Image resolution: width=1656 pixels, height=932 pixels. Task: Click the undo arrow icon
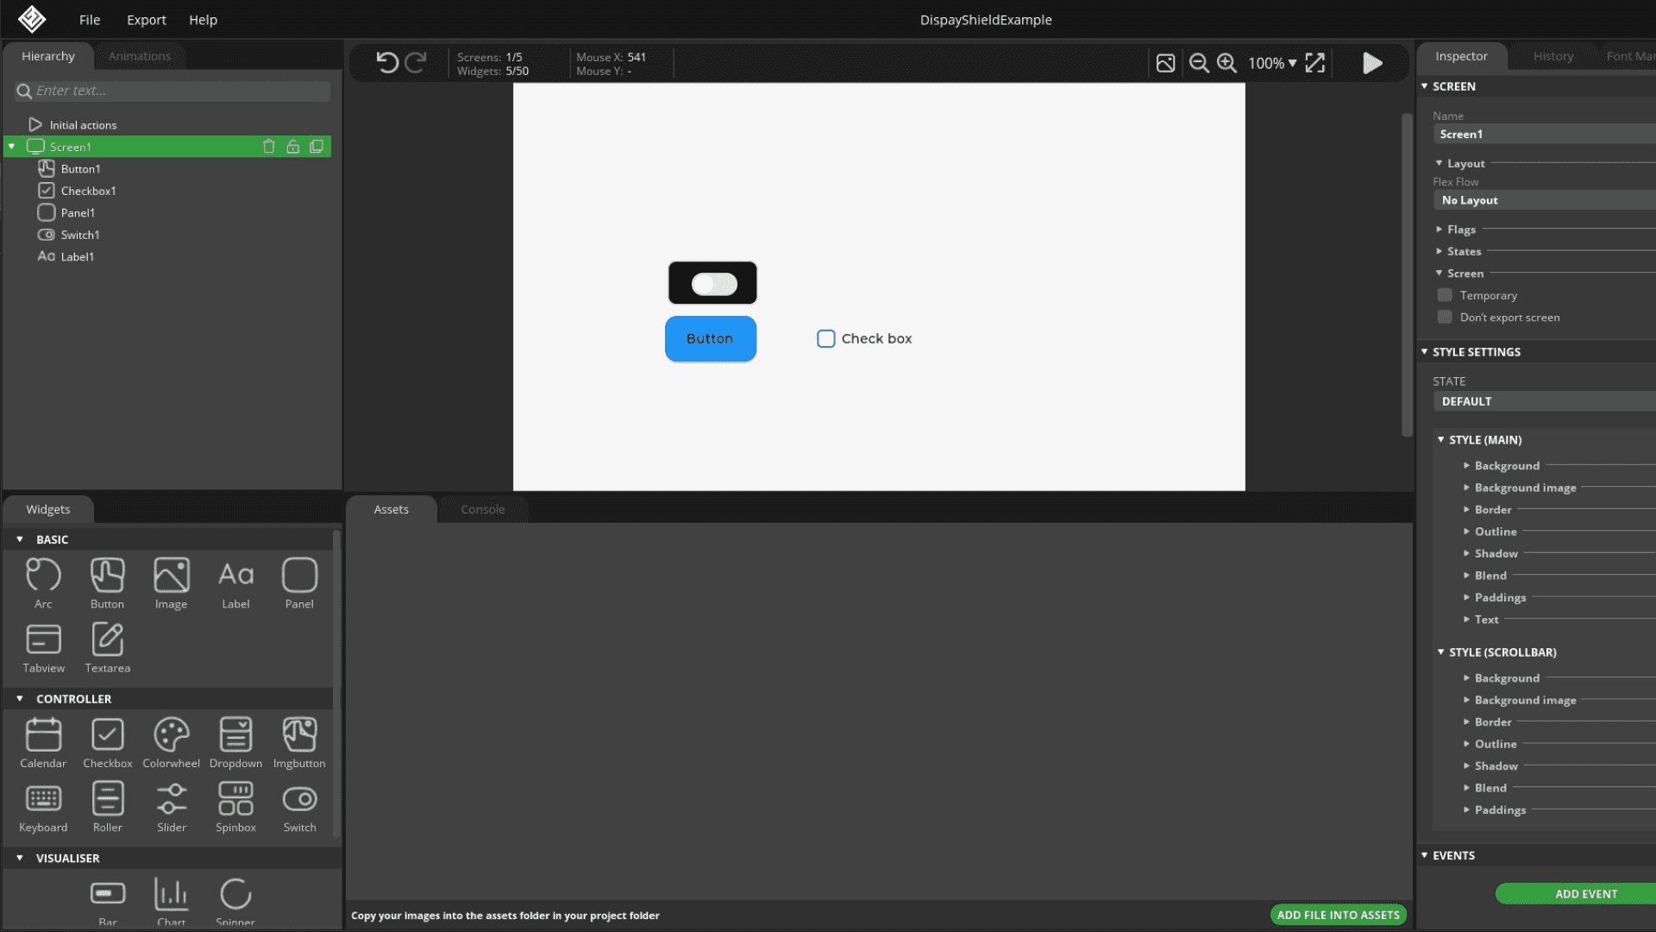(x=387, y=63)
